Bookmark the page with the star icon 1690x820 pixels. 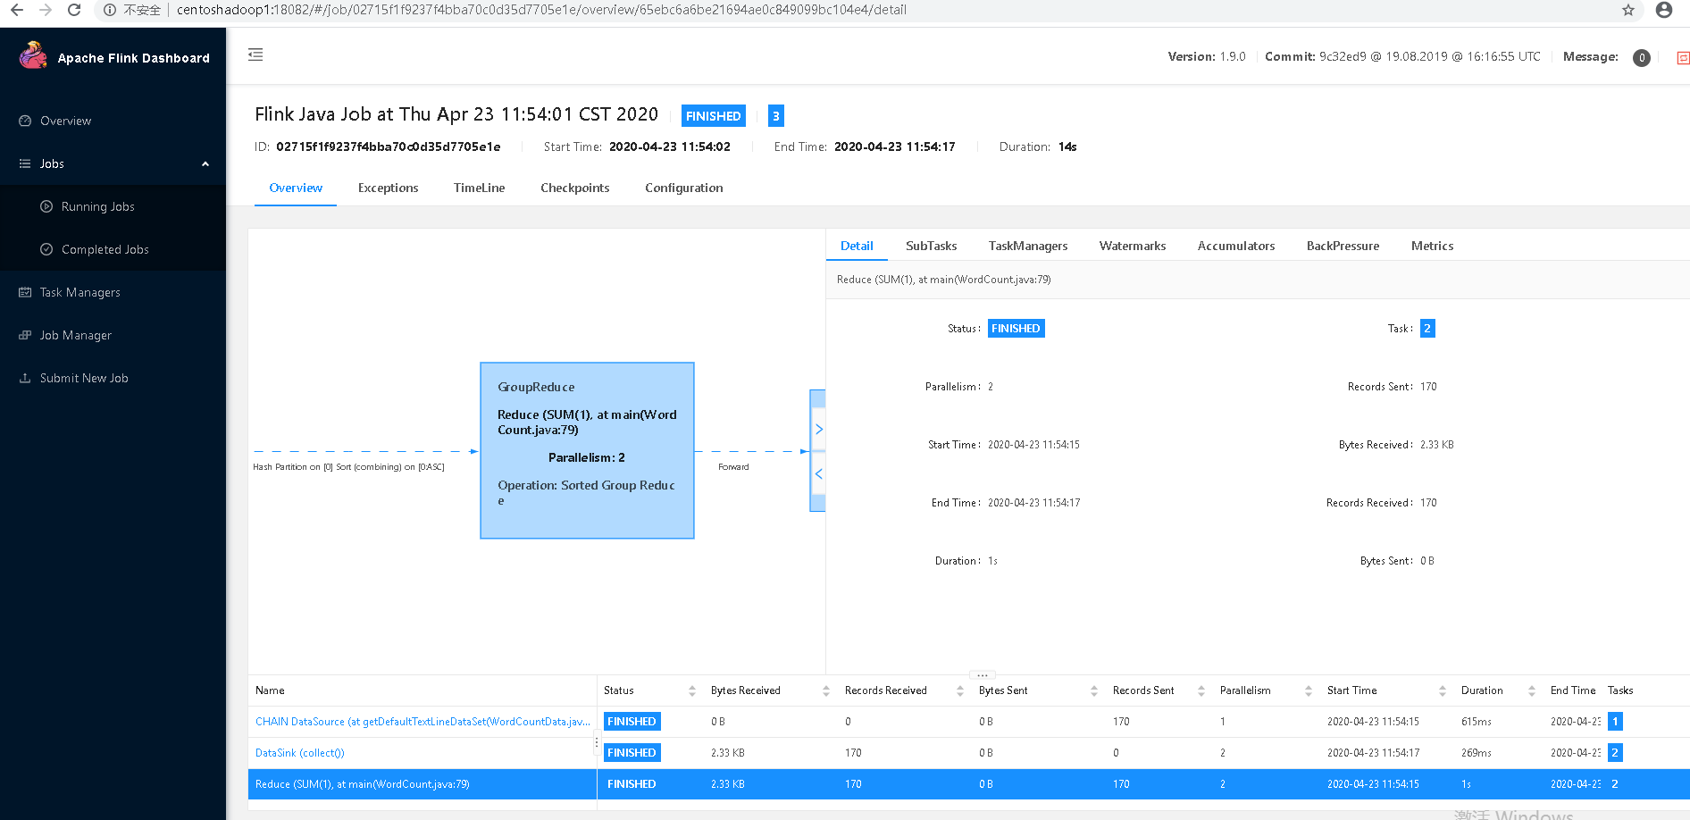click(1628, 10)
